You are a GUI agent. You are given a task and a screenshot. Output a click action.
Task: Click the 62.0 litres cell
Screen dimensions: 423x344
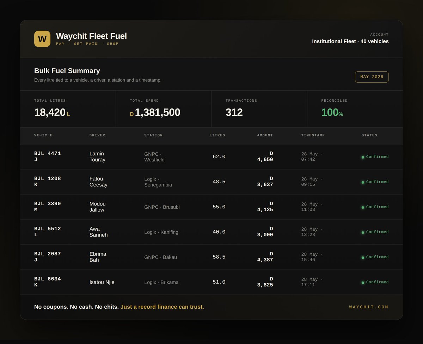click(219, 156)
